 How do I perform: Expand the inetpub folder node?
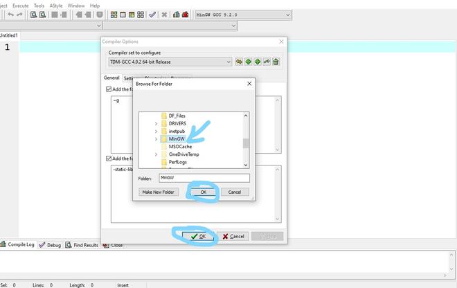click(156, 132)
